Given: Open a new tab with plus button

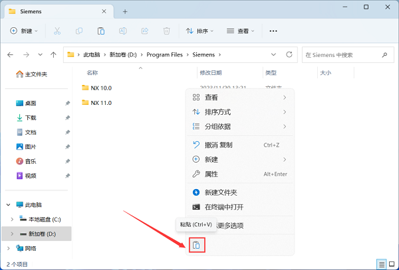Looking at the screenshot, I should tap(124, 11).
